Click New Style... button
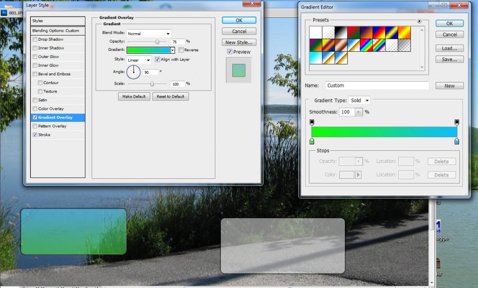The height and width of the screenshot is (288, 478). click(239, 42)
